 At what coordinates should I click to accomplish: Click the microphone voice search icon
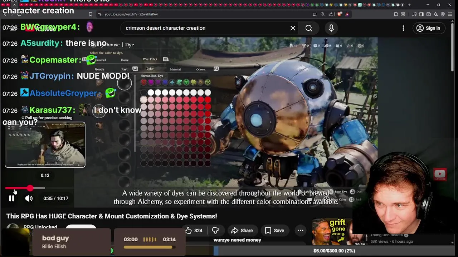331,28
